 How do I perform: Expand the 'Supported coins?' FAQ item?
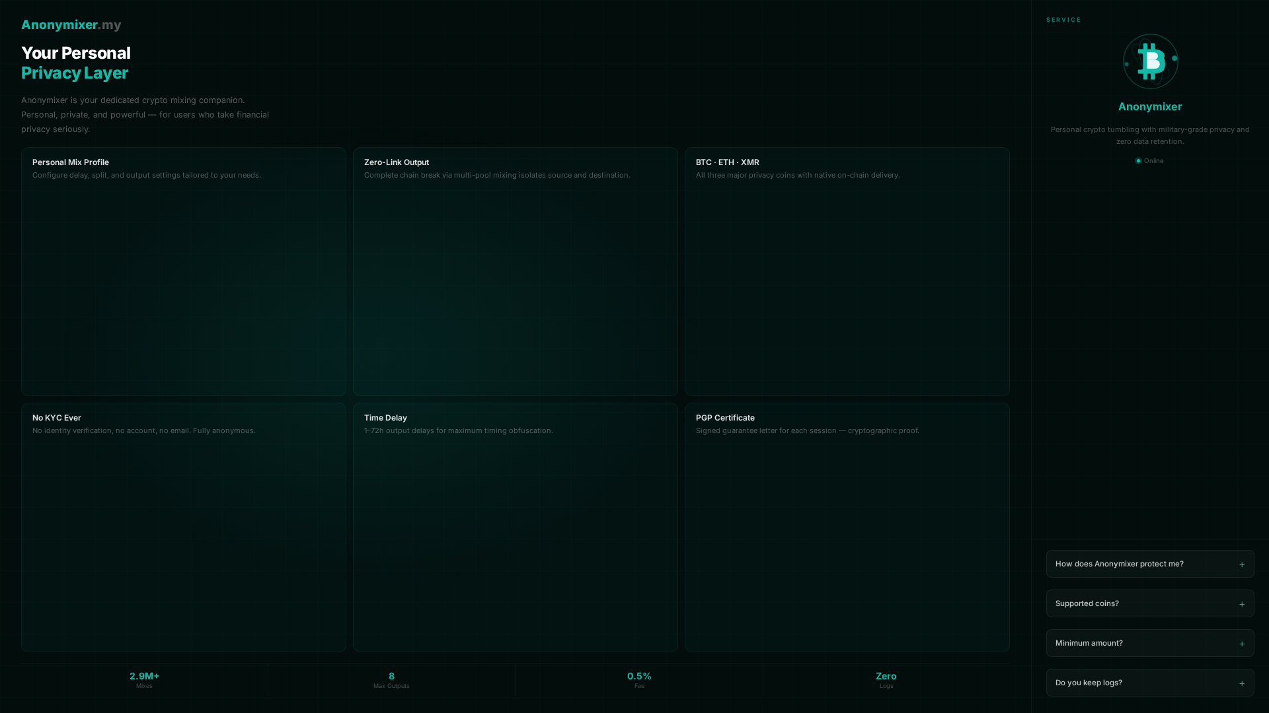(1150, 603)
